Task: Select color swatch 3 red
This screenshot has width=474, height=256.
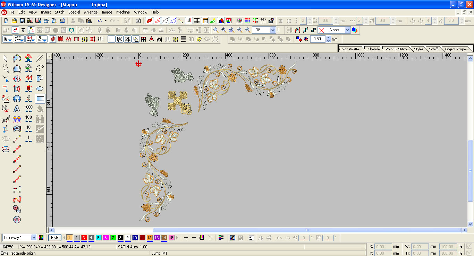Action: [x=84, y=238]
